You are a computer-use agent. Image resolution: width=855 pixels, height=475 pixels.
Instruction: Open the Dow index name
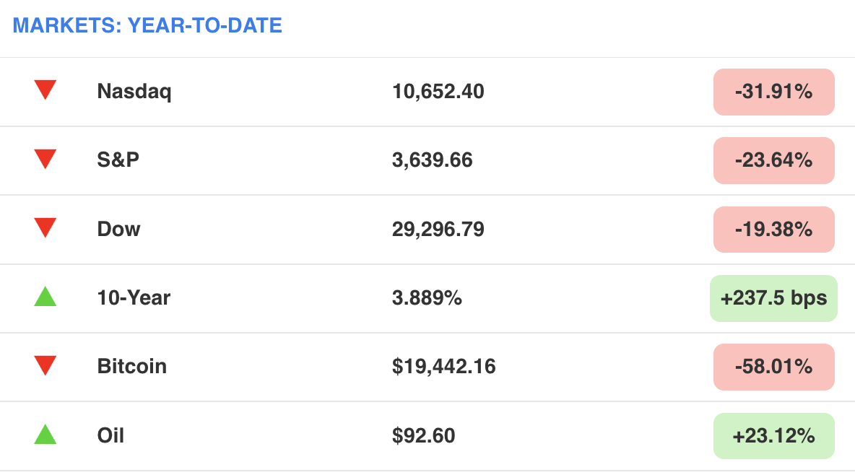point(118,229)
